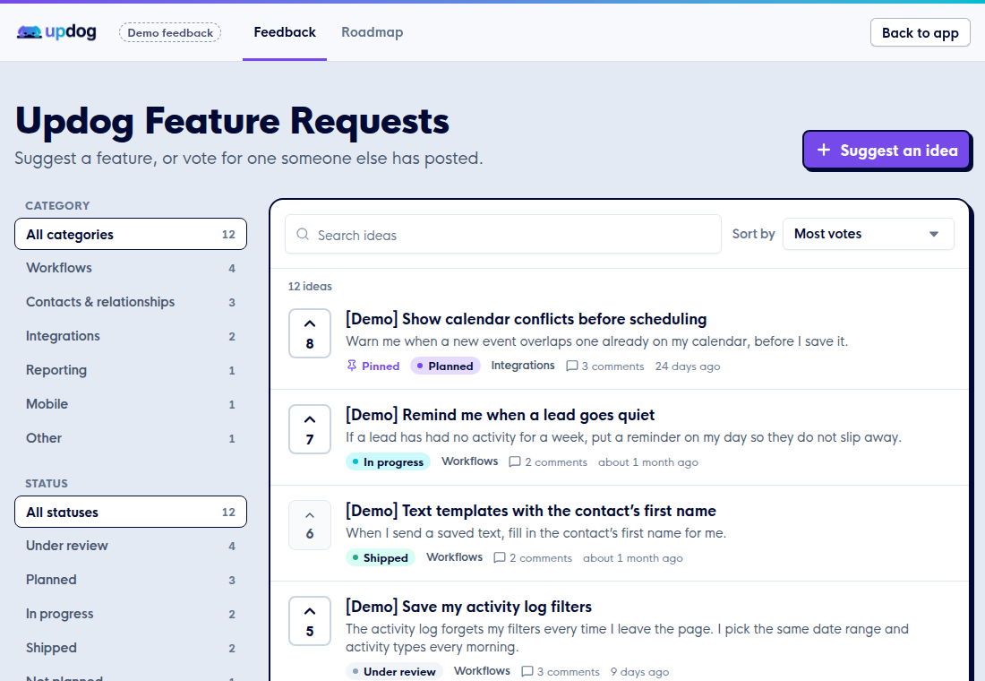Image resolution: width=985 pixels, height=681 pixels.
Task: Filter by Planned status in sidebar
Action: point(131,580)
